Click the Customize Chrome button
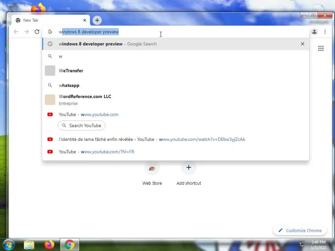 coord(300,230)
